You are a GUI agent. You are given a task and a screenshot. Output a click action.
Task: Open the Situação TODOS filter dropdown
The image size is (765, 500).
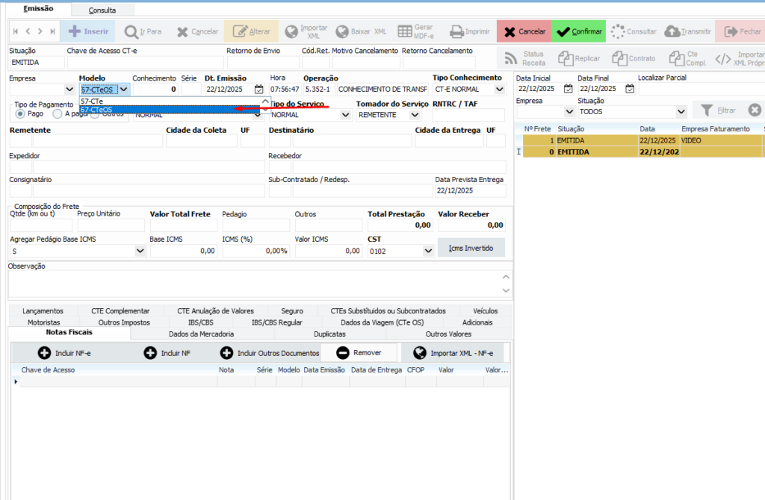pos(680,112)
